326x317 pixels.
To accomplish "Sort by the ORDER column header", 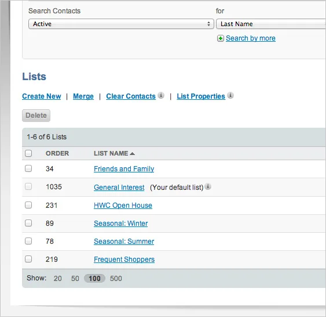I will pos(57,153).
